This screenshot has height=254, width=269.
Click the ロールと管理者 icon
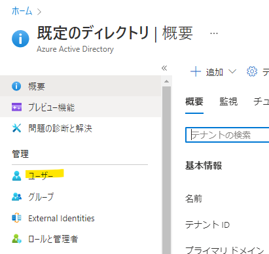tap(16, 239)
